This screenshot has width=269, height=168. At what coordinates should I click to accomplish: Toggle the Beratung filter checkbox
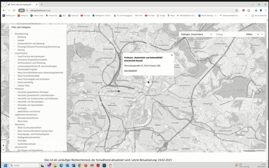click(x=15, y=37)
